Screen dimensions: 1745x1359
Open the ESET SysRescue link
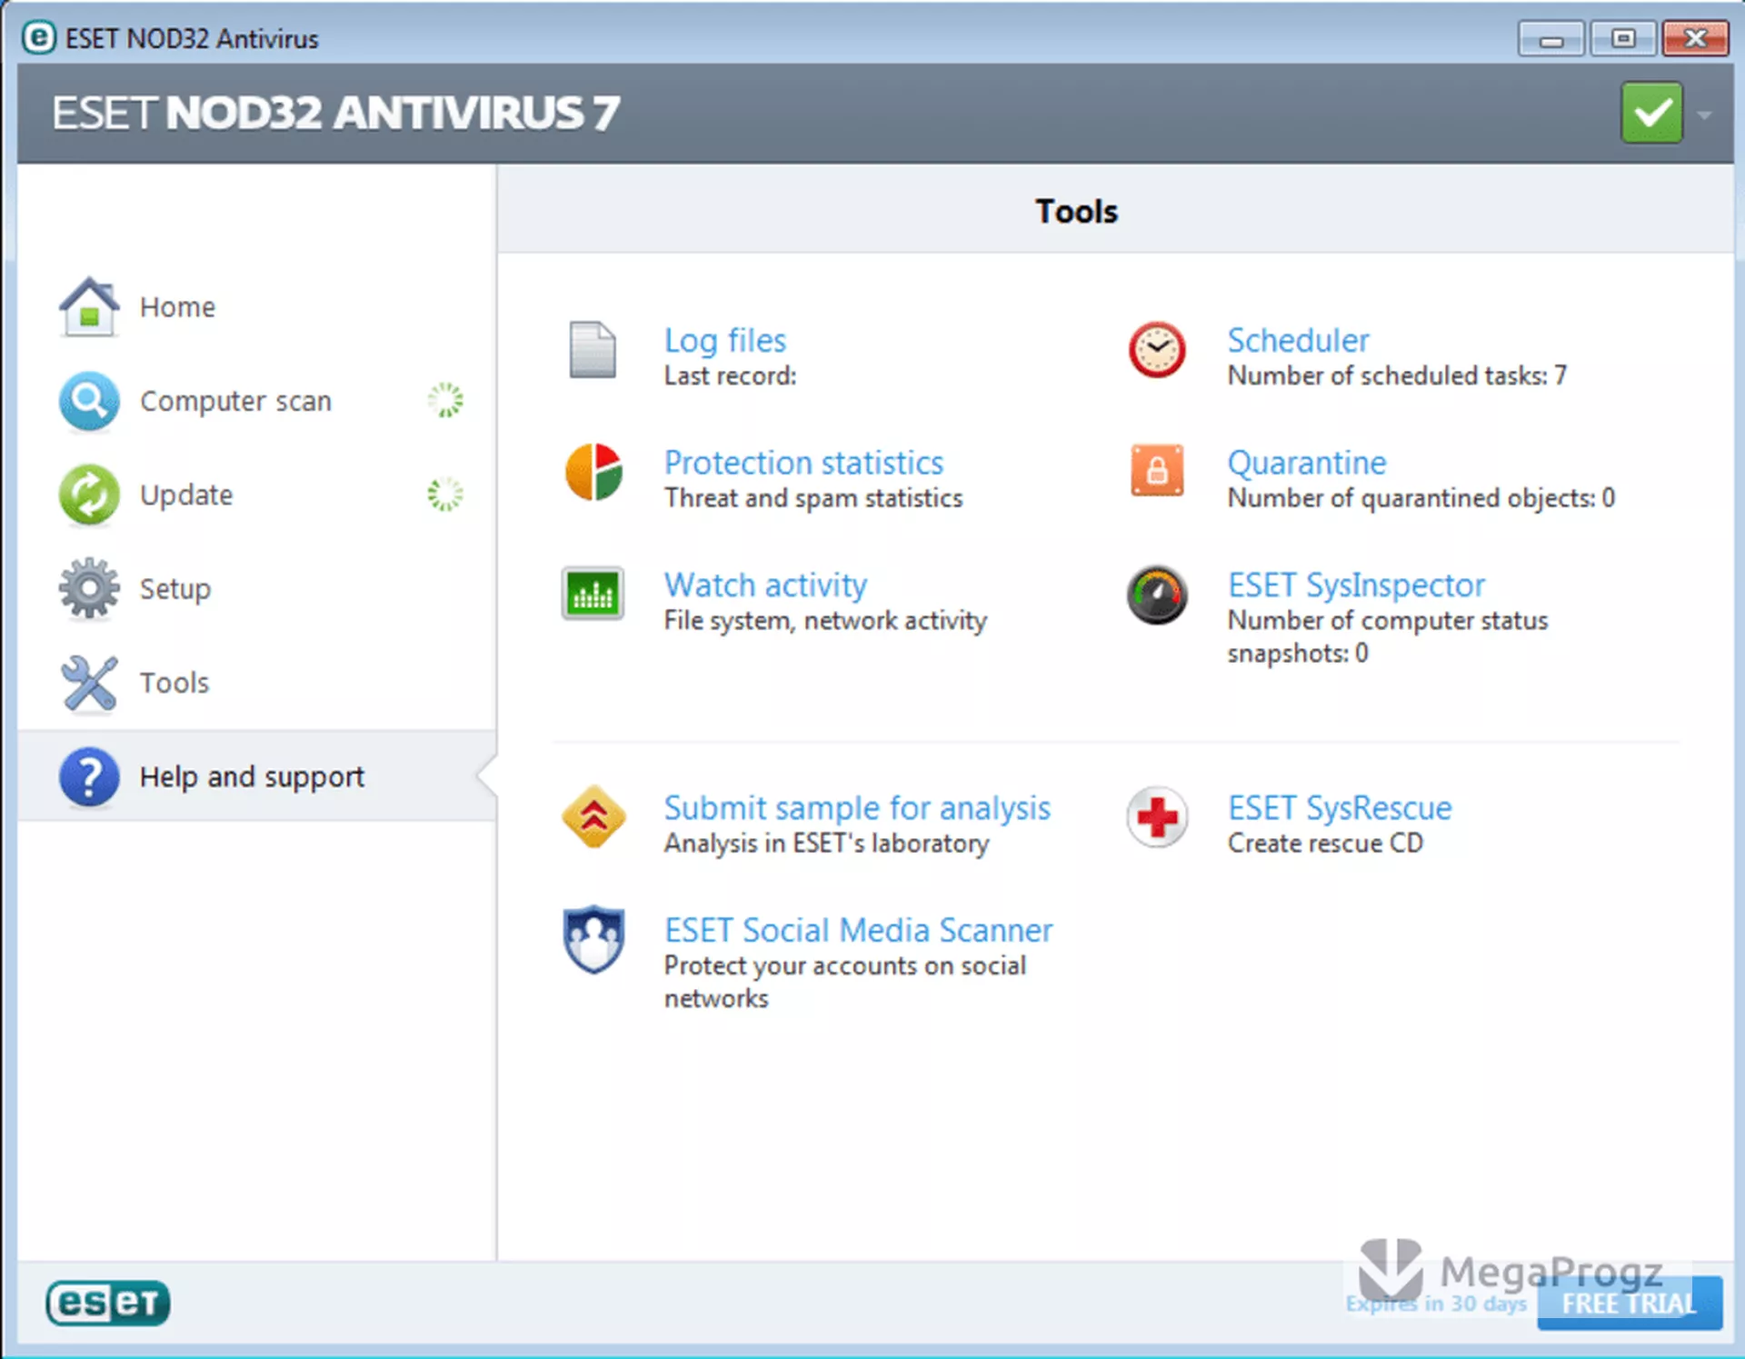coord(1340,808)
